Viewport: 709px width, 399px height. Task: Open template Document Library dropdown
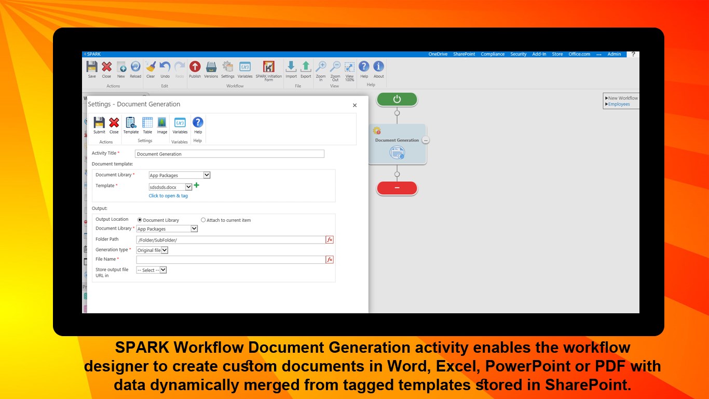[180, 175]
